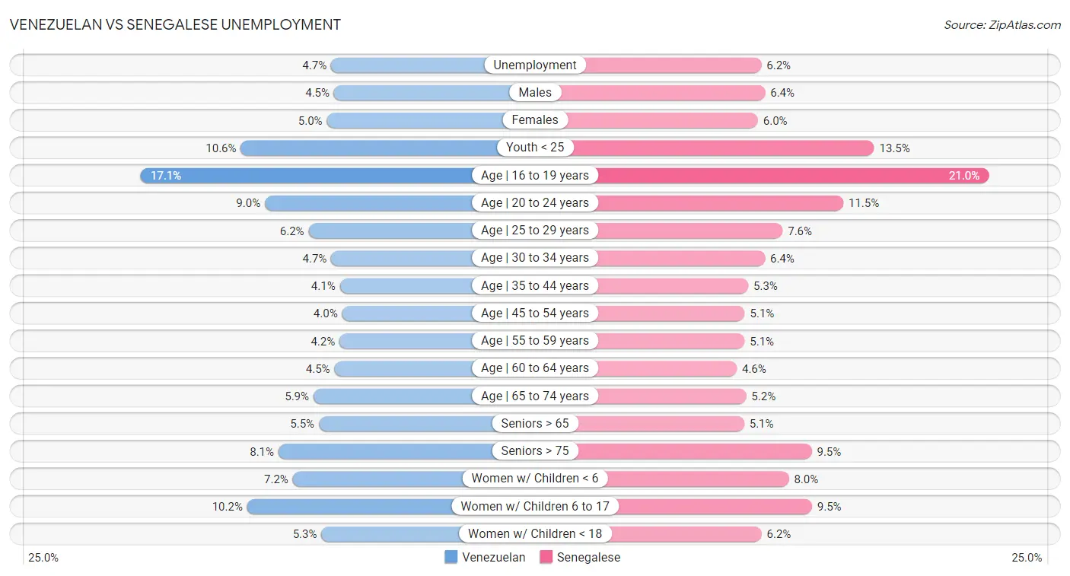Click the blue Venezuelan legend swatch
This screenshot has height=576, width=1070.
coord(451,557)
